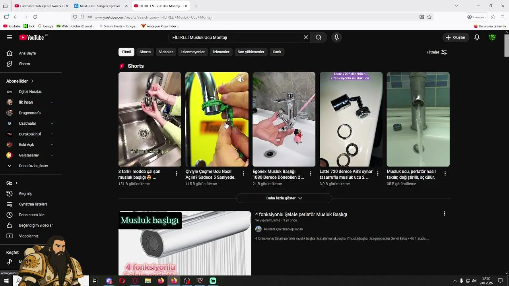Click the magnifier search button
The image size is (509, 286).
319,37
